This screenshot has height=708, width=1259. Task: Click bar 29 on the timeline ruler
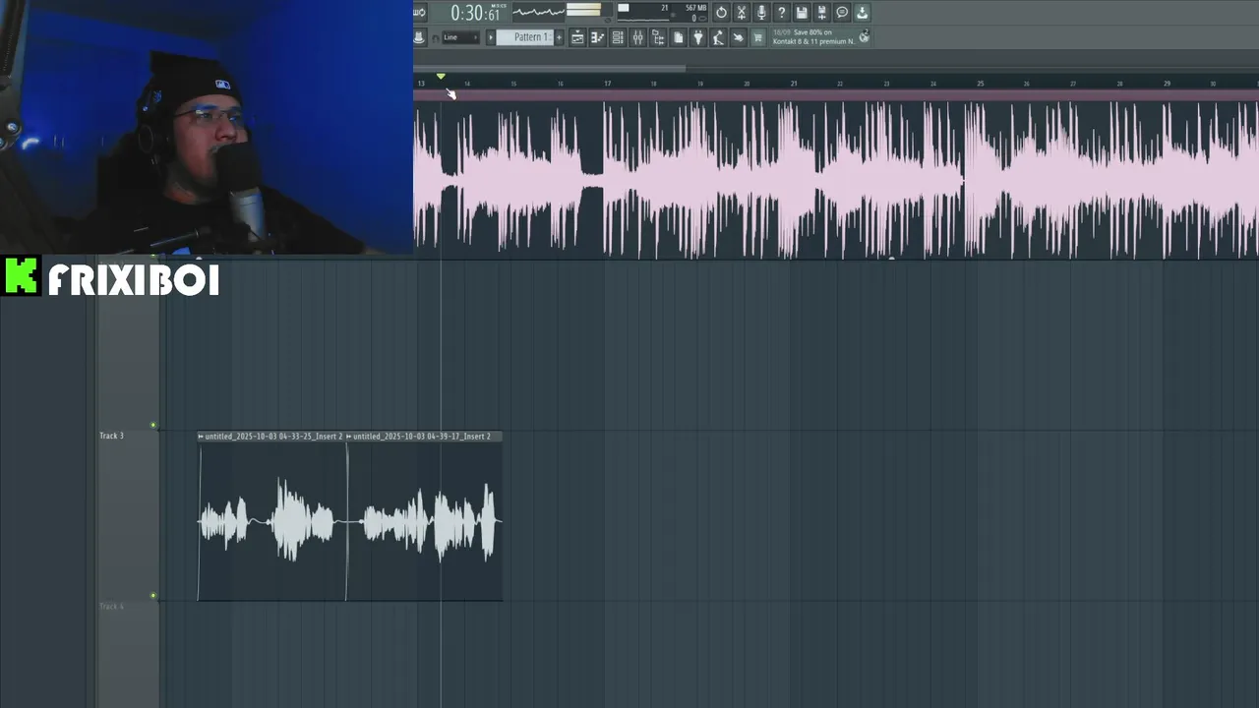1167,84
